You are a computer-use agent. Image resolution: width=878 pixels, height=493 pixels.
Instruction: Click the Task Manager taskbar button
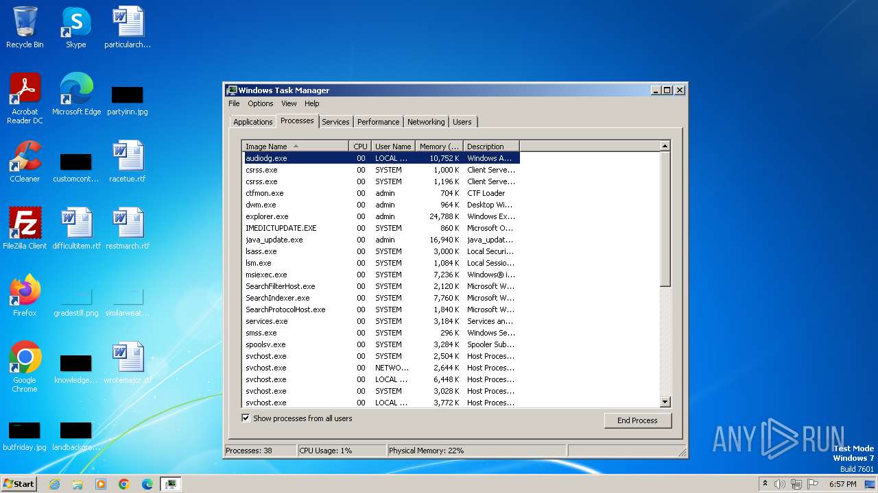point(171,484)
